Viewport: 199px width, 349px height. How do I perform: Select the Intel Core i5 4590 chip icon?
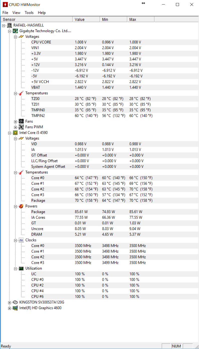click(x=15, y=133)
